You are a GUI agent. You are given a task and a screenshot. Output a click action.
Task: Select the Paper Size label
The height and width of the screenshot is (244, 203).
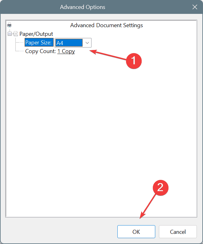[x=39, y=43]
